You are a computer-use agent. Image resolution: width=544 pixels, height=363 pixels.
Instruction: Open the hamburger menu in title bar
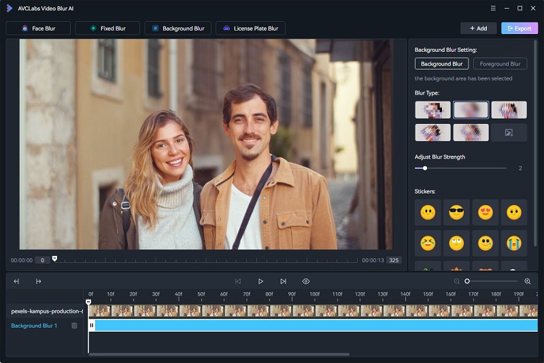pyautogui.click(x=493, y=8)
